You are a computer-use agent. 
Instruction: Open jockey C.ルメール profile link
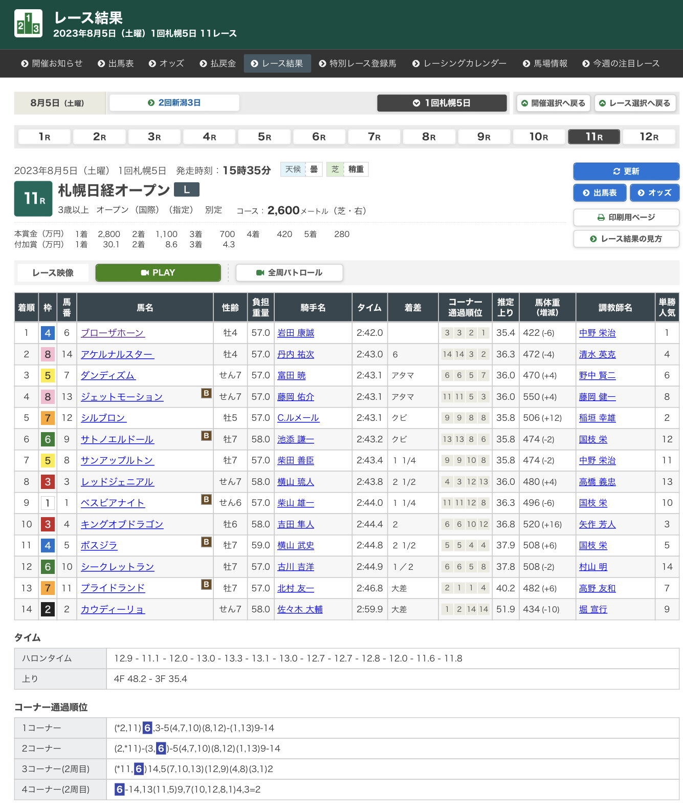tap(298, 418)
